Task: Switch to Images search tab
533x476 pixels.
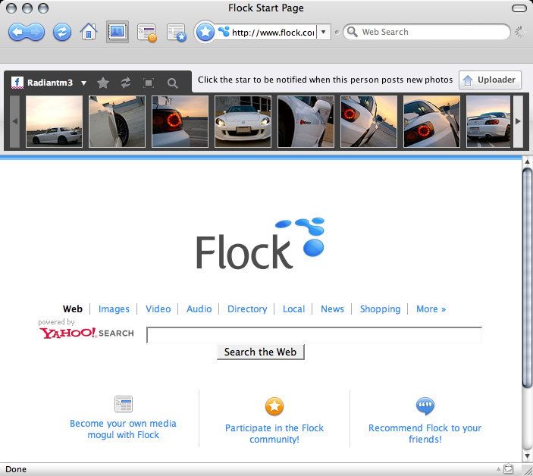Action: tap(114, 309)
